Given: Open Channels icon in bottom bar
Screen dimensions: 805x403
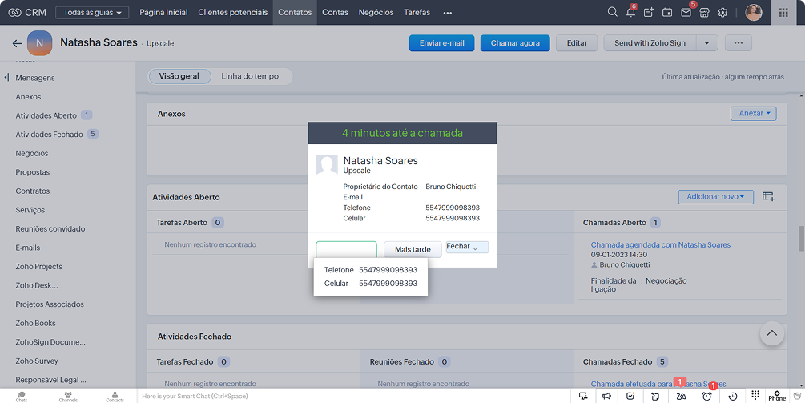Looking at the screenshot, I should point(68,396).
